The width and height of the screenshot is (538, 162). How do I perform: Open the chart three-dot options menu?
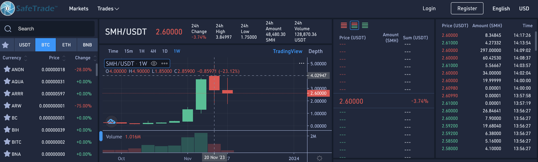pos(301,64)
